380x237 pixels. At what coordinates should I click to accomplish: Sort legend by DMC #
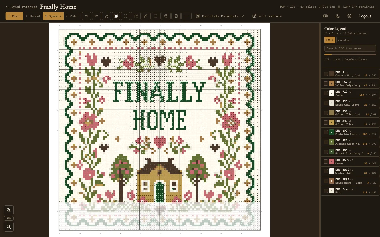[330, 40]
